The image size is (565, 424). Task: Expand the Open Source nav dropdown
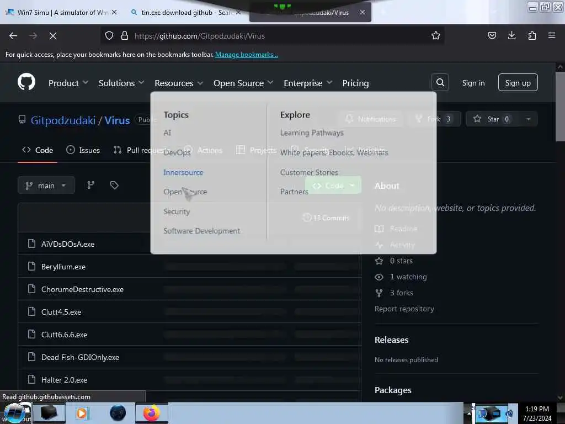pos(243,83)
